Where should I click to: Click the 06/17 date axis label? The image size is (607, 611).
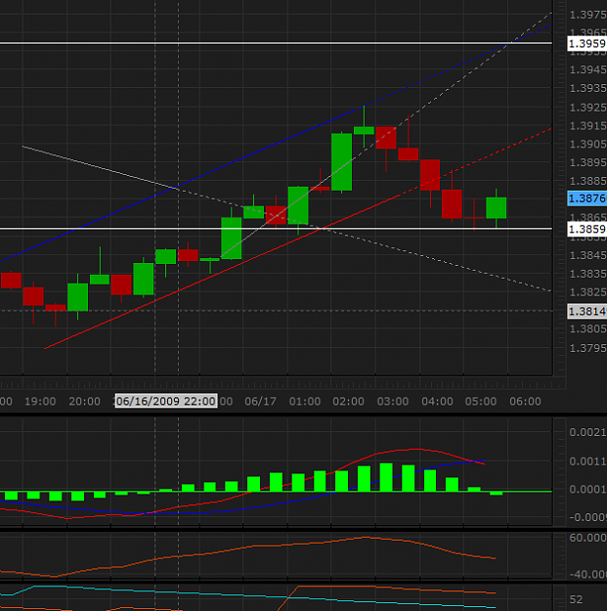point(260,402)
